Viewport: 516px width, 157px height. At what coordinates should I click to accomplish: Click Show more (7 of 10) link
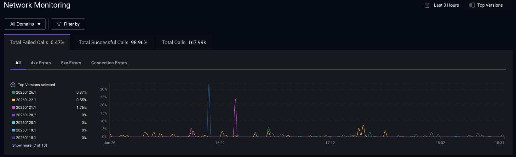30,145
